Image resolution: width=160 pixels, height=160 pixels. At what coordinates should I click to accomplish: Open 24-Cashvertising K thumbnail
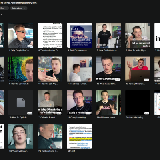50,136
